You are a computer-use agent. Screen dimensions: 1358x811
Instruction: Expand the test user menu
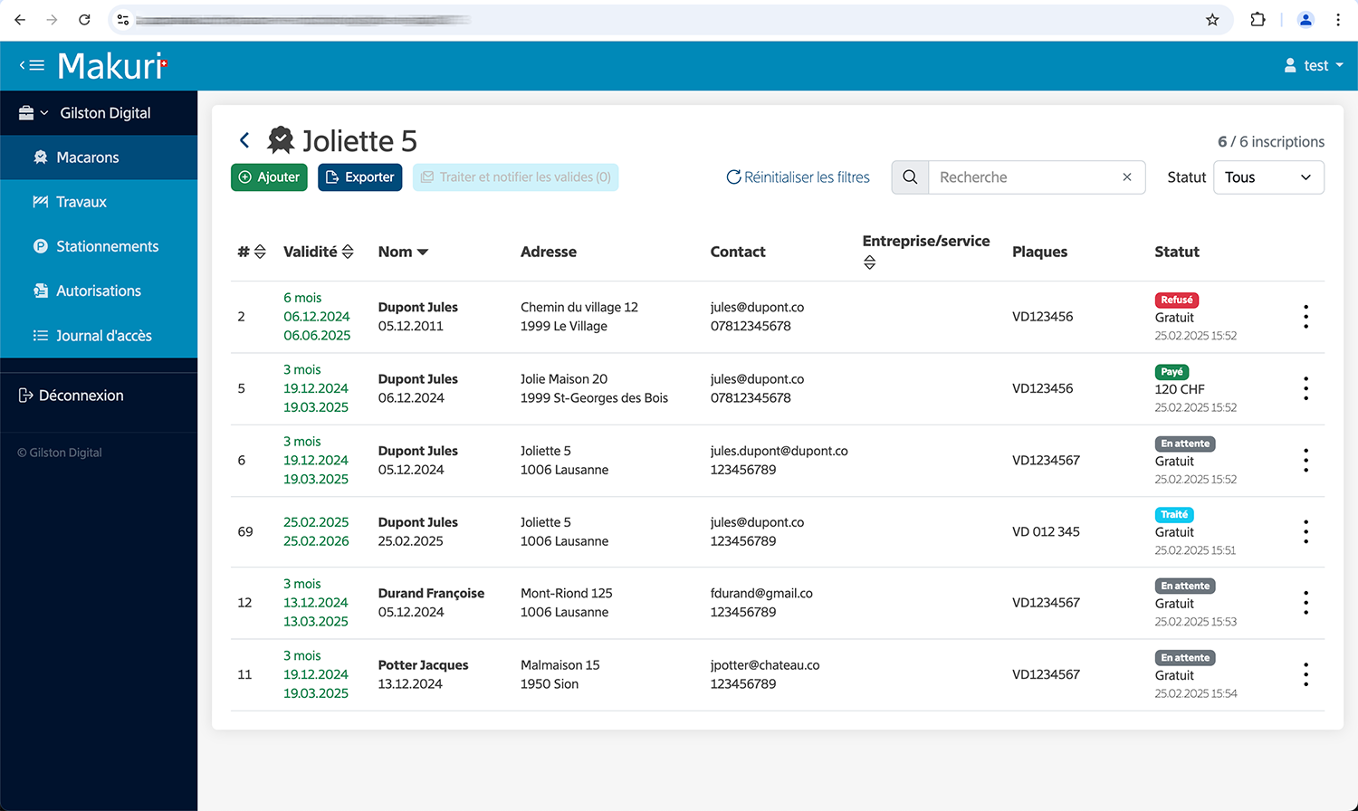(1314, 65)
